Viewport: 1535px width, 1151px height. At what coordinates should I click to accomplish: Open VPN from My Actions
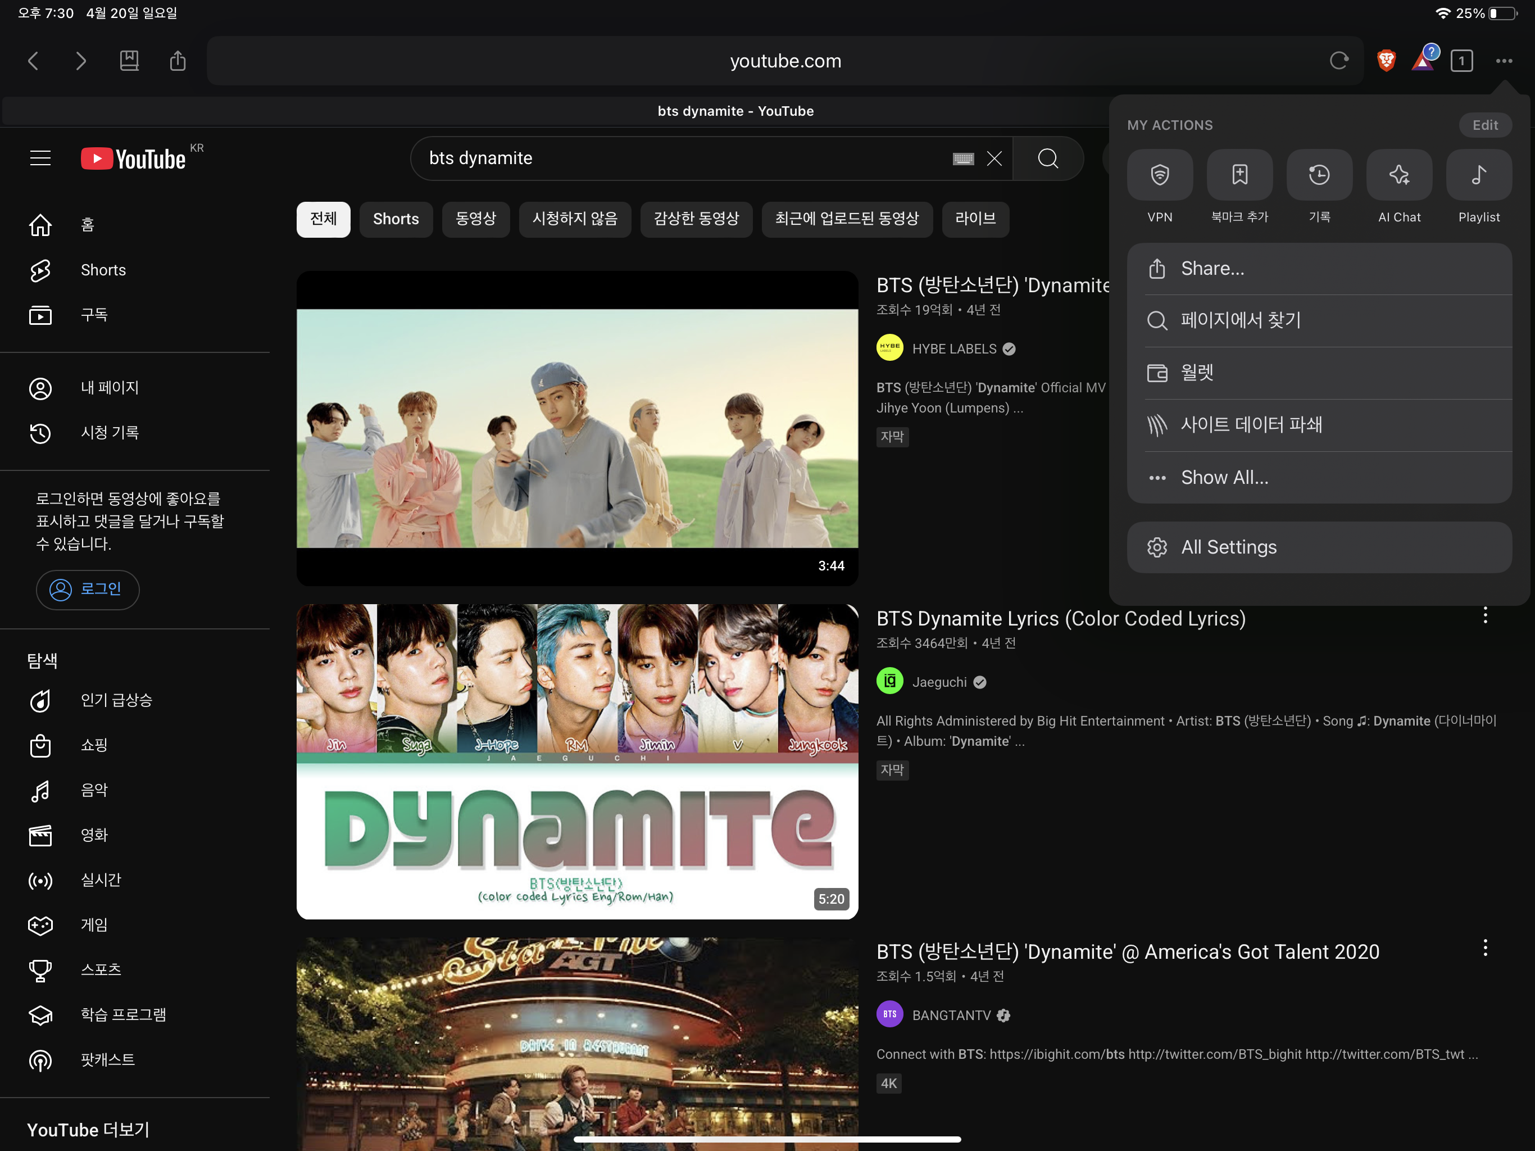(1160, 175)
